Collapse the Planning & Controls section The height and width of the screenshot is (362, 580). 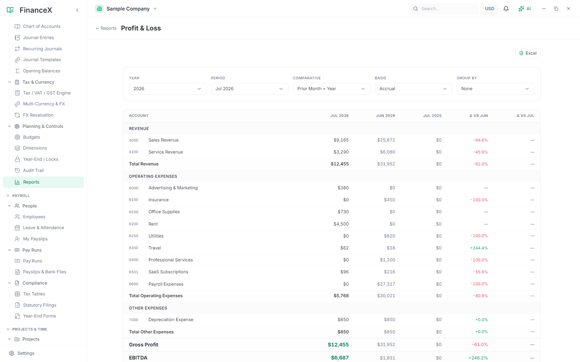tap(9, 126)
